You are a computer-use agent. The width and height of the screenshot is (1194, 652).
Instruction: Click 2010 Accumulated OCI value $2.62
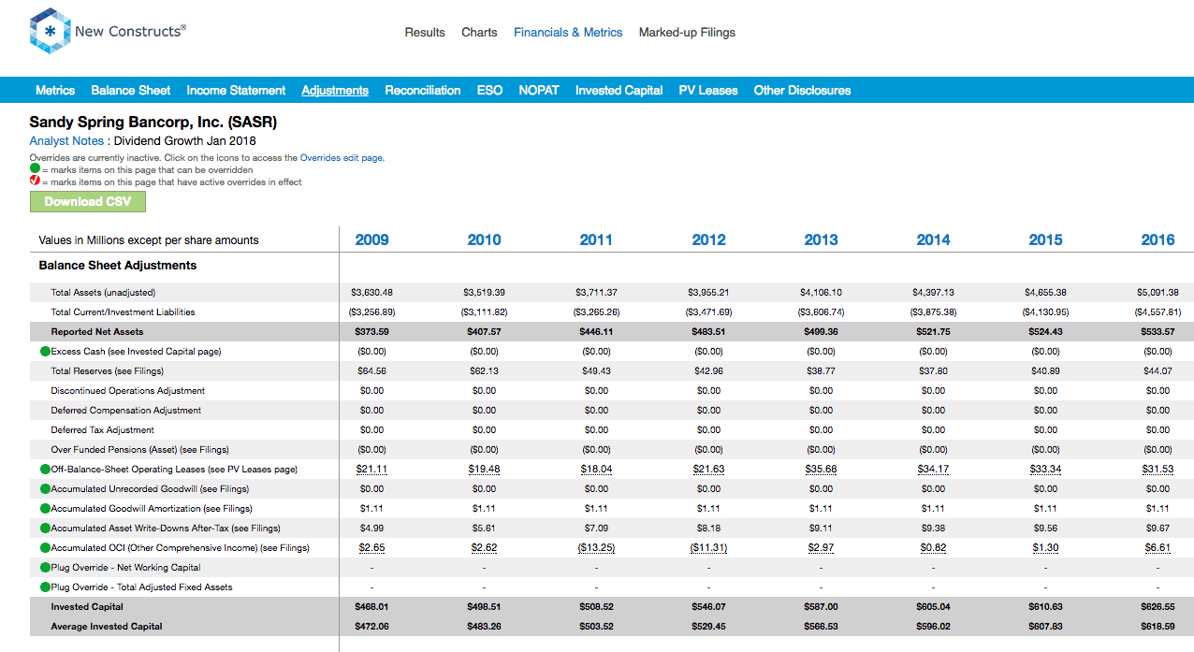(484, 548)
